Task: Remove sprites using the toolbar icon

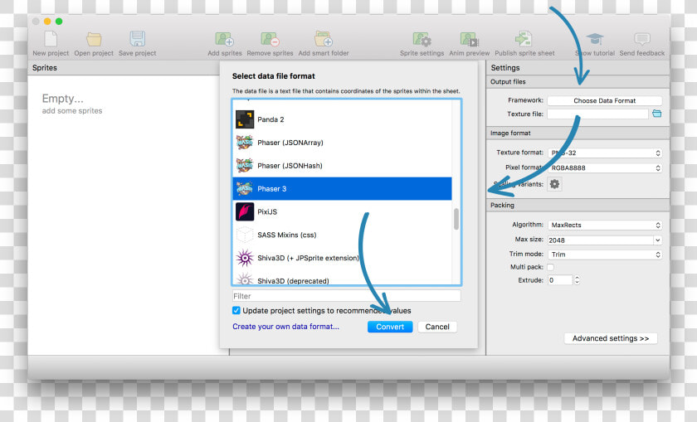Action: click(270, 44)
